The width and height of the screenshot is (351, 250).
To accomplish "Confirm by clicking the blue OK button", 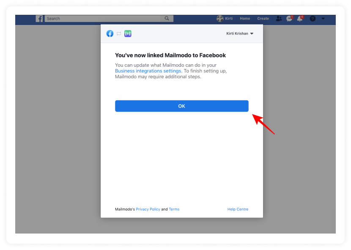I will click(x=182, y=106).
